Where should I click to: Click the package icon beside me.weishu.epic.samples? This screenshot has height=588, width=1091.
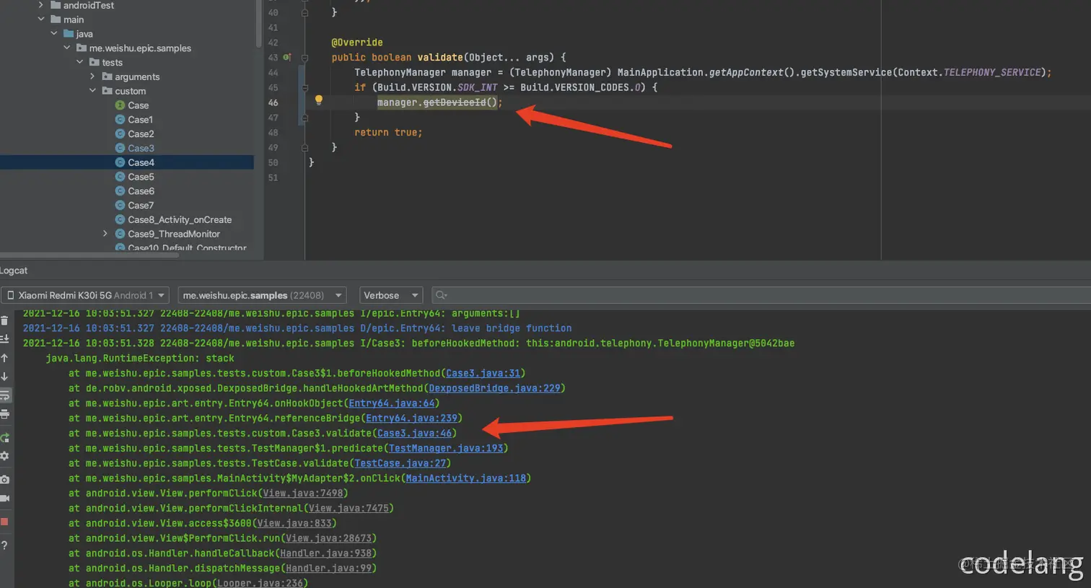click(x=82, y=48)
